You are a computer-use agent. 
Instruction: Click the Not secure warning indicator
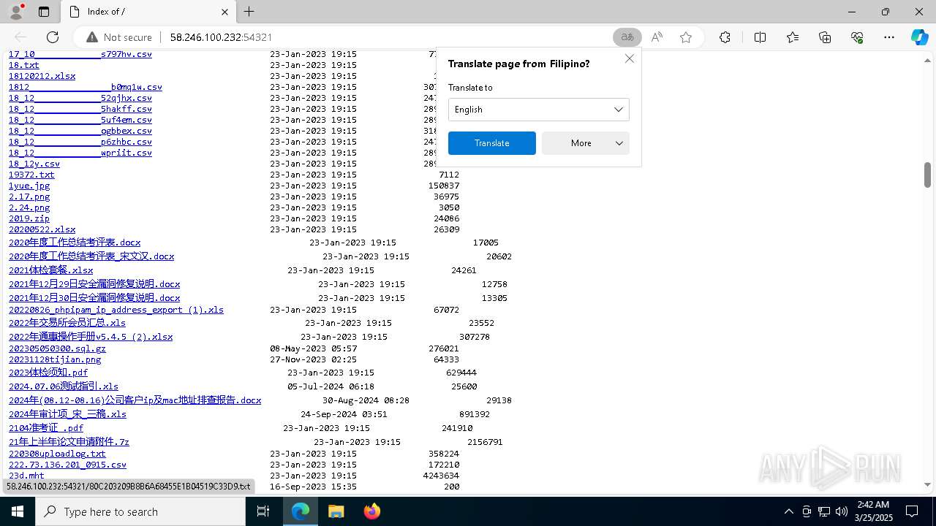click(119, 37)
